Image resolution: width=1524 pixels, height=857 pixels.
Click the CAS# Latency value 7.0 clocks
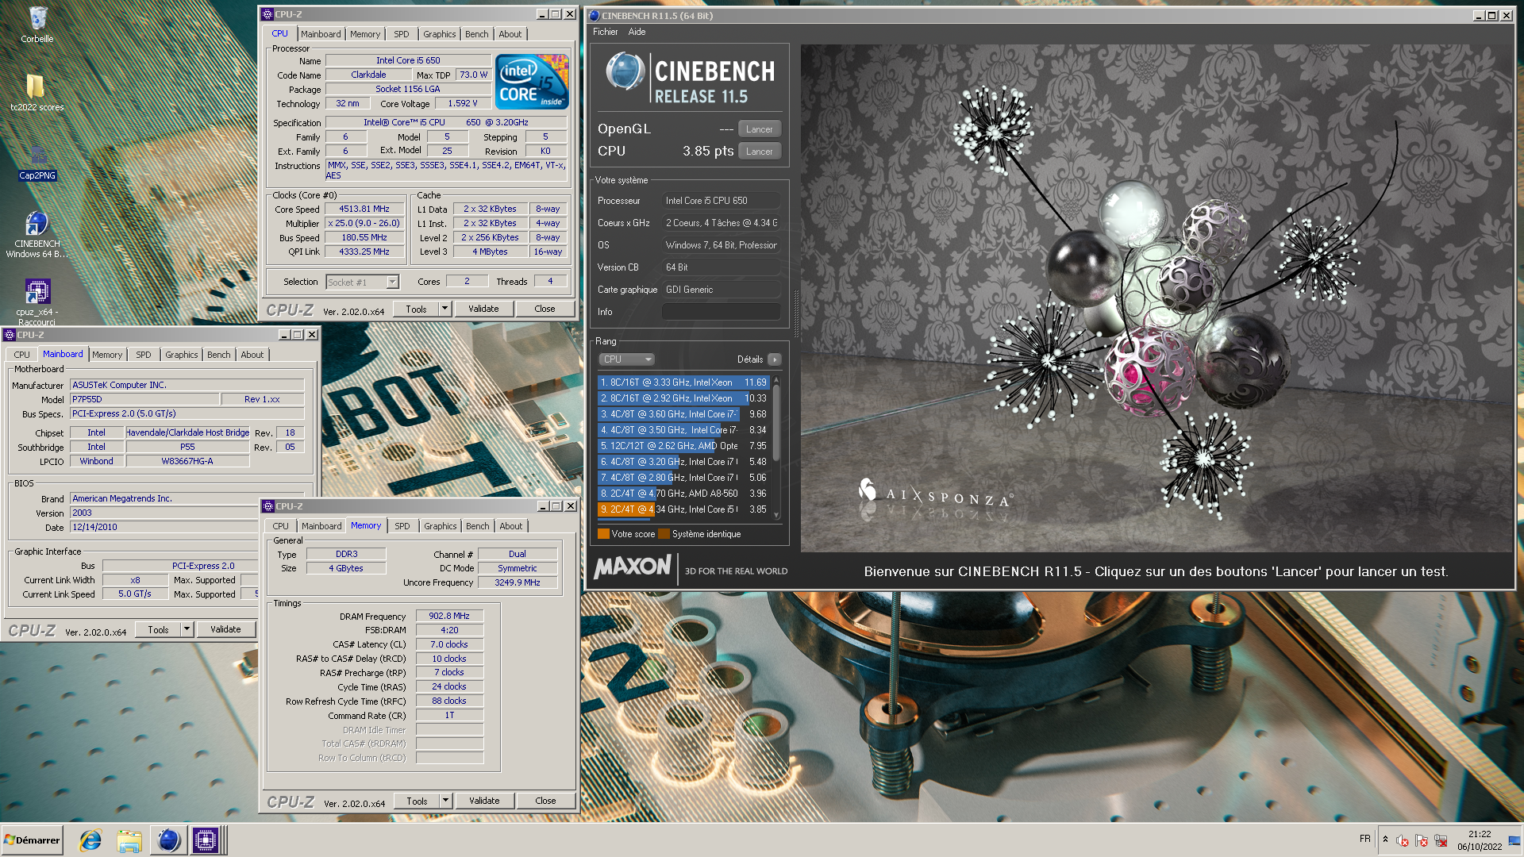(449, 644)
